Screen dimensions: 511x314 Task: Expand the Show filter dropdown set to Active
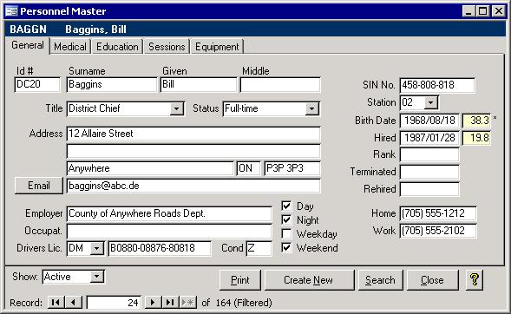[96, 277]
